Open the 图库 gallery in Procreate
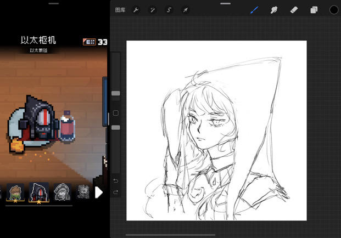341x238 pixels. click(x=120, y=10)
